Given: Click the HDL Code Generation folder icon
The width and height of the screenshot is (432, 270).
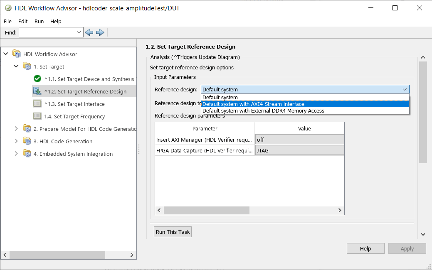Looking at the screenshot, I should click(27, 141).
